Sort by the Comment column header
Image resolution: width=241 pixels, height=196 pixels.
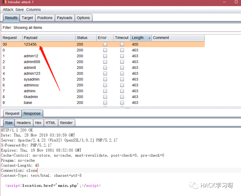178,38
